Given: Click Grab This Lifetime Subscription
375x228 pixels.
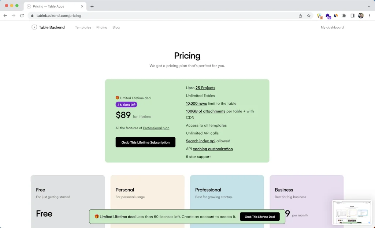Looking at the screenshot, I should (x=145, y=142).
